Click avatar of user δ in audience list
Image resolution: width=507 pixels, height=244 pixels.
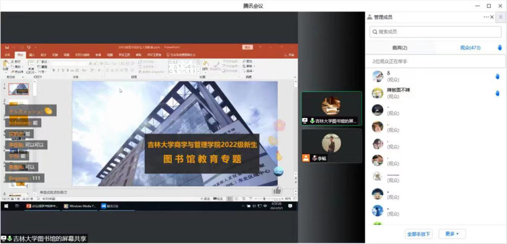point(377,76)
